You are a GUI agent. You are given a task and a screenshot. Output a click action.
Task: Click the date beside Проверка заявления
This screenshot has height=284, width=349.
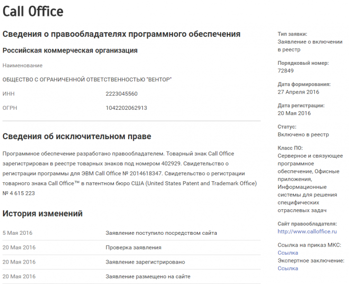pyautogui.click(x=19, y=248)
